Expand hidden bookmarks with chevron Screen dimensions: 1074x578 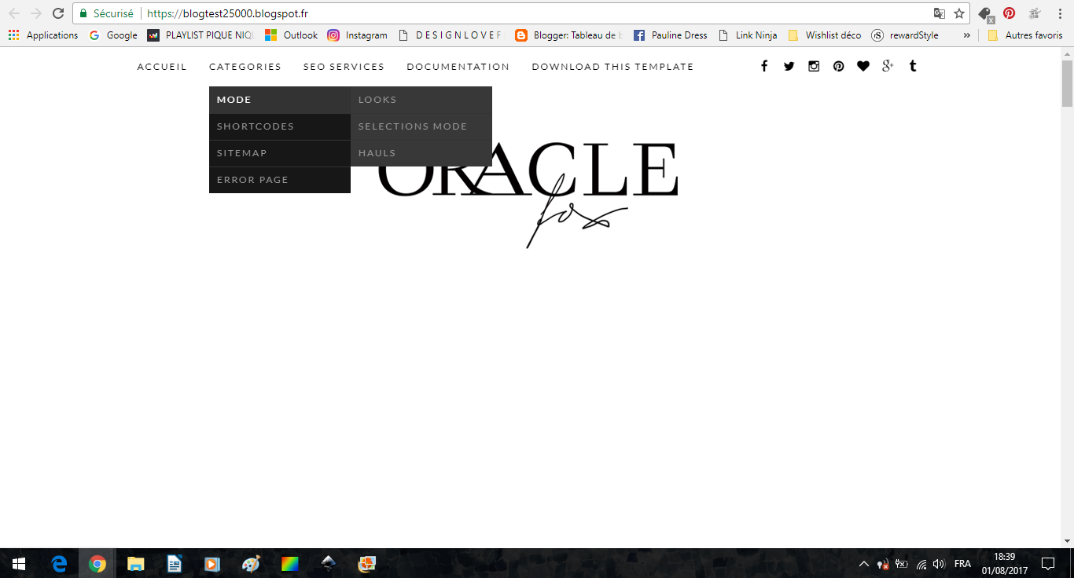pyautogui.click(x=966, y=35)
